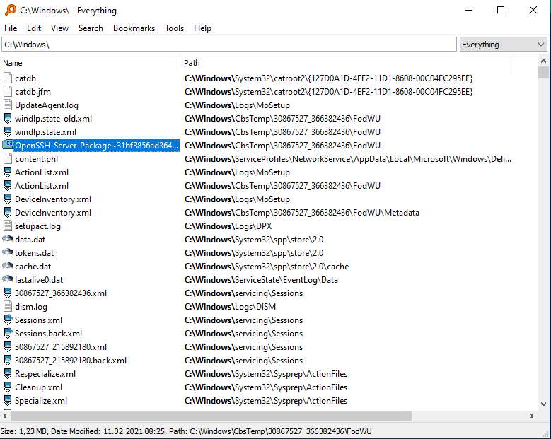Click the ServiceProfiles\NetworkService path of content.phf
Viewport: 551px width, 439px height.
click(348, 159)
